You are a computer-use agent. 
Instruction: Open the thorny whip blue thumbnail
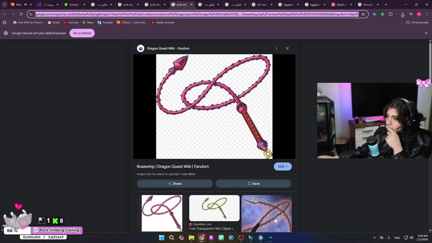267,213
